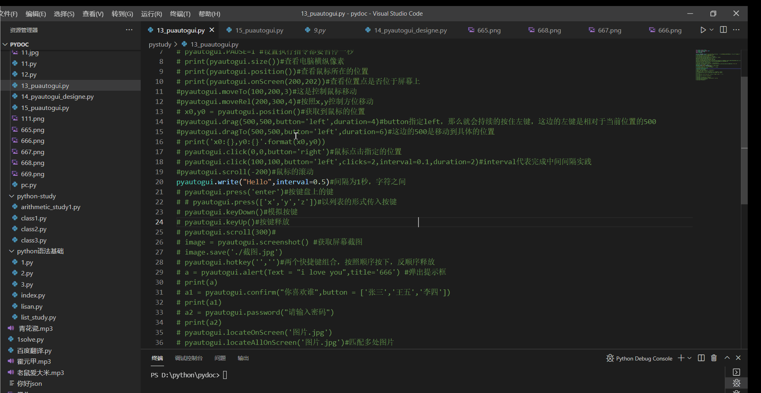Viewport: 761px width, 393px height.
Task: Split the terminal panel
Action: point(701,358)
